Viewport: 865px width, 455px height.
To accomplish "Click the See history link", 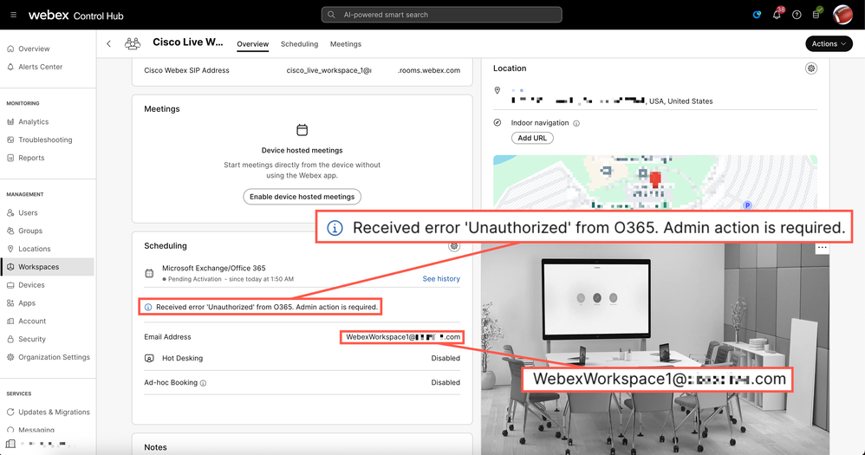I will (x=441, y=279).
